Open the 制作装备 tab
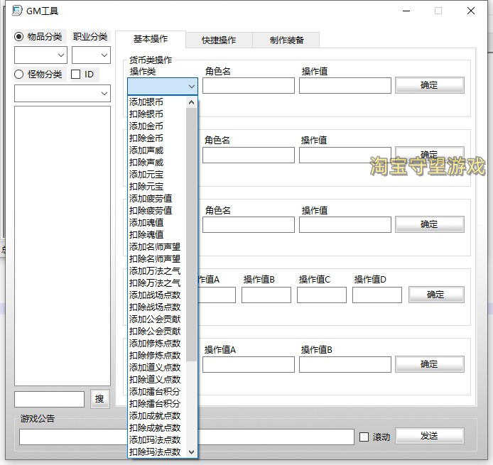This screenshot has width=493, height=465. point(286,40)
